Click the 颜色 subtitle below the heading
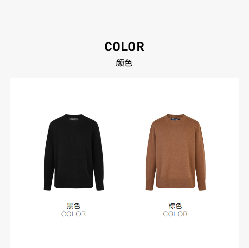This screenshot has width=249, height=248. [124, 63]
